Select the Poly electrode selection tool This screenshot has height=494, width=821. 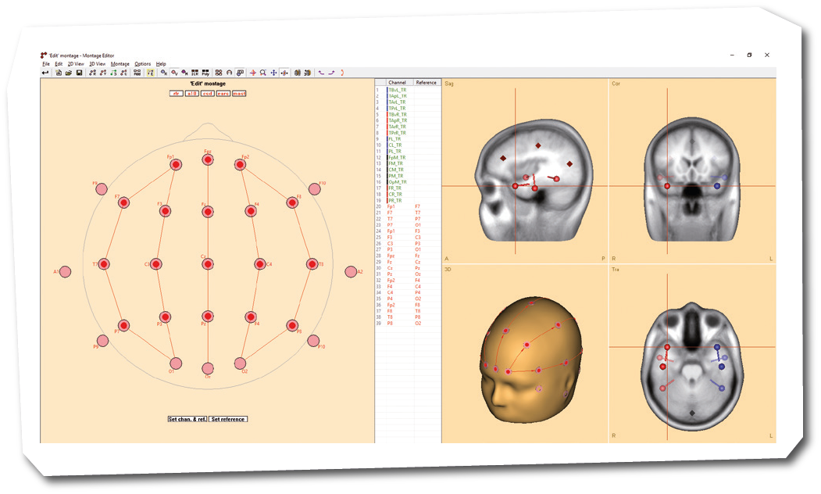(207, 72)
